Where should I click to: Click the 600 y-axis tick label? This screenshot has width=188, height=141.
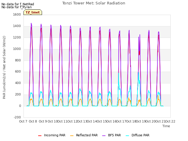18,72
